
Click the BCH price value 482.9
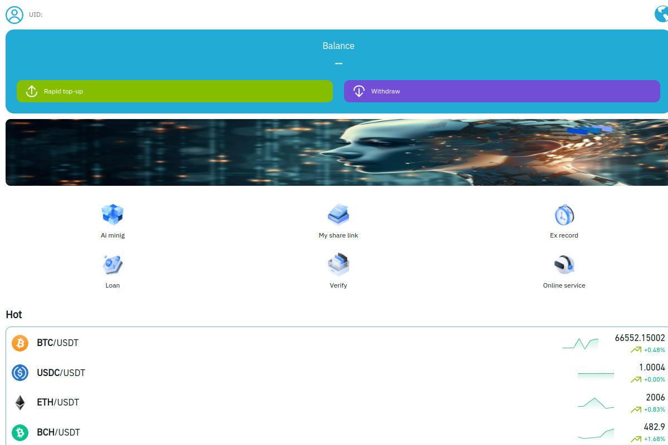point(654,427)
